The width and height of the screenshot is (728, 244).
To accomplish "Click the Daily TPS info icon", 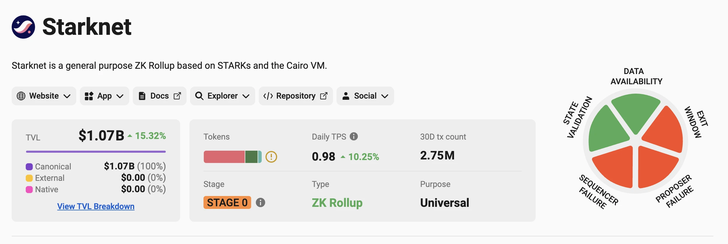I will coord(354,136).
